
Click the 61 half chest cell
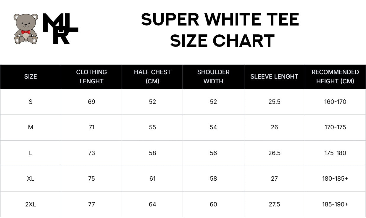pos(152,179)
